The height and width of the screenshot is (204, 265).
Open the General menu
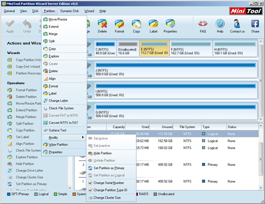point(9,11)
